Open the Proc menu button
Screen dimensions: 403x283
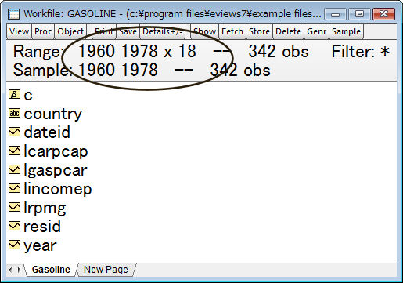43,31
